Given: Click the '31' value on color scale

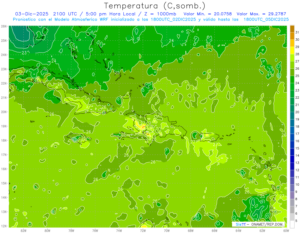Looking at the screenshot, I should click(x=297, y=32).
